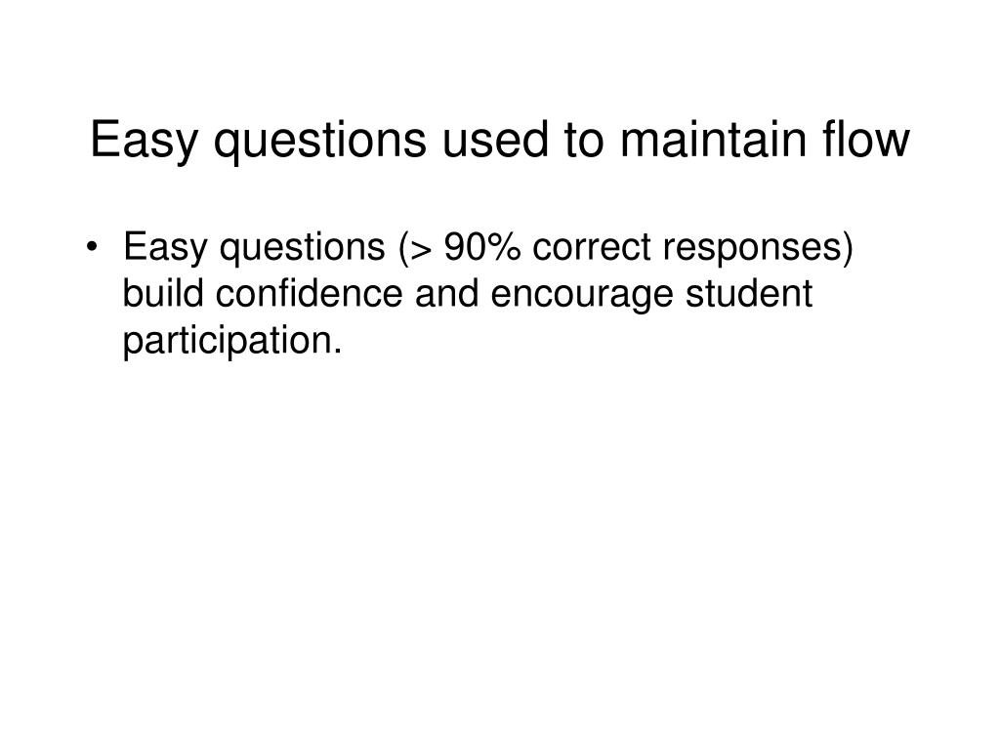
Task: Click the greater-than symbol before 90%
Action: tap(422, 249)
